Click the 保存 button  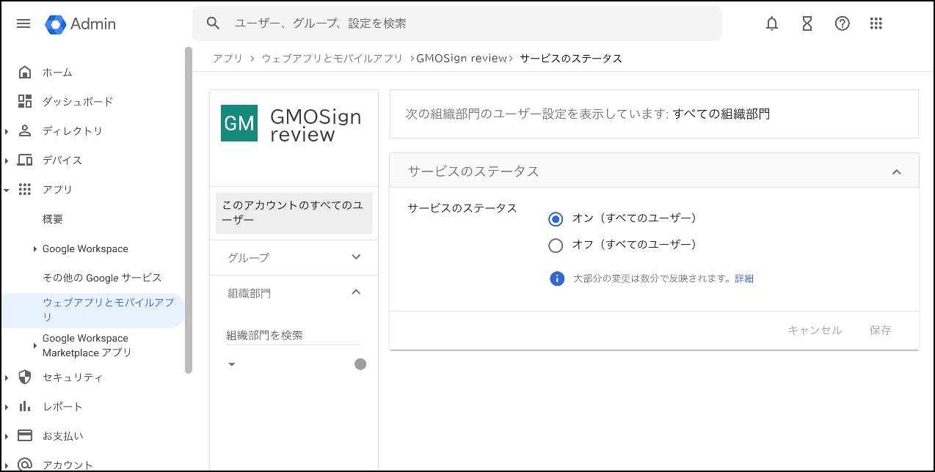(880, 331)
